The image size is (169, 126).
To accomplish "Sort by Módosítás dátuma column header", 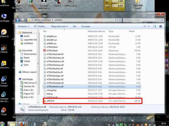I will [x=96, y=31].
